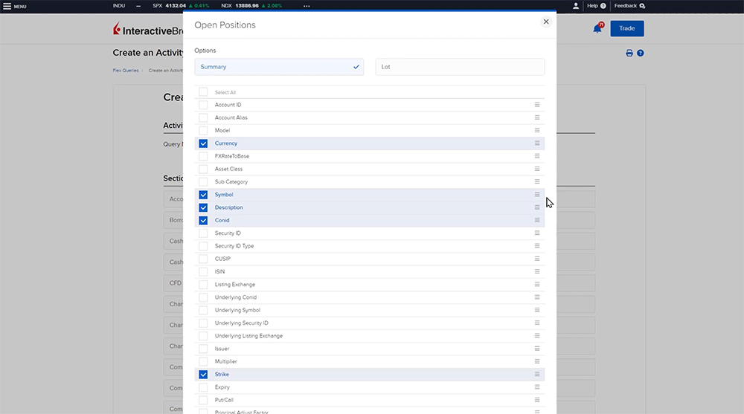The image size is (744, 414).
Task: Click the notifications bell icon
Action: 597,28
